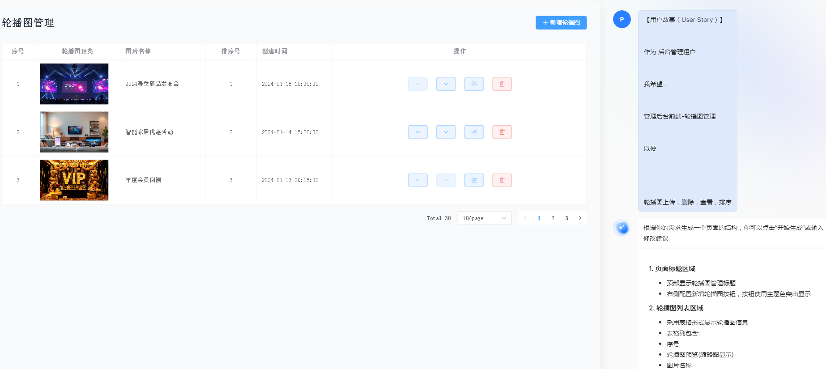Edit the 2024春季新品发布会 carousel
Viewport: 826px width, 369px height.
[x=474, y=84]
